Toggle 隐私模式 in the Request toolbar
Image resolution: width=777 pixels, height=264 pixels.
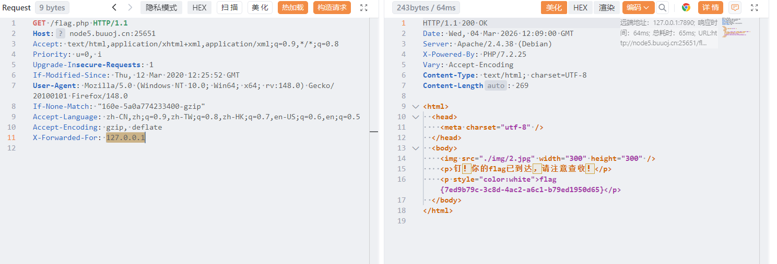[x=161, y=8]
